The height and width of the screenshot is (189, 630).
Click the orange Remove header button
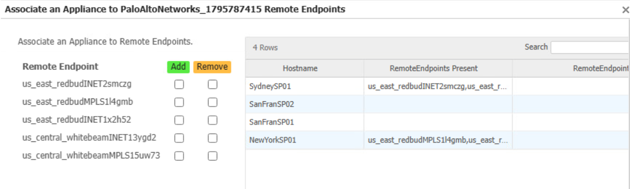[x=212, y=67]
